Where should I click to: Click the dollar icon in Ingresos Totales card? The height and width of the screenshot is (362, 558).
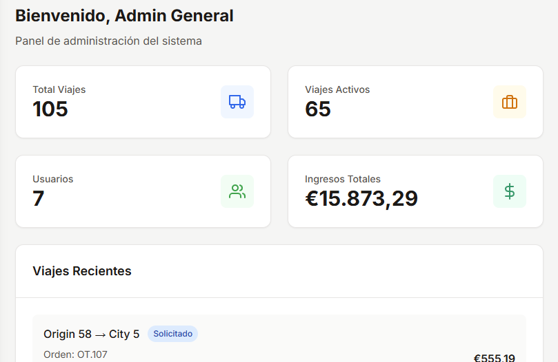510,191
